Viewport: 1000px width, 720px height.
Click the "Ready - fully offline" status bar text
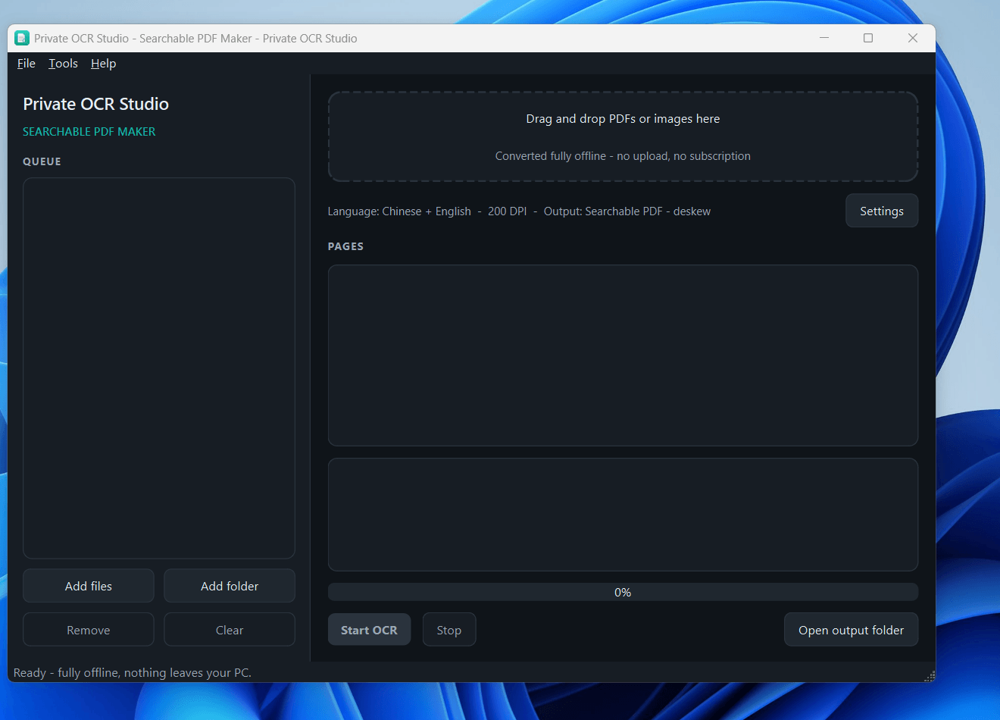(133, 672)
